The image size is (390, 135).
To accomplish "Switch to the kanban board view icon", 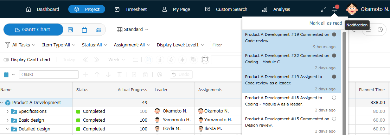I will click(x=70, y=30).
